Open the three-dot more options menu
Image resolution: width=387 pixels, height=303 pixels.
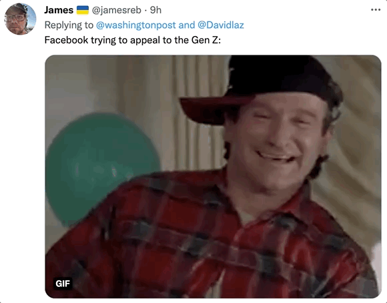[376, 10]
